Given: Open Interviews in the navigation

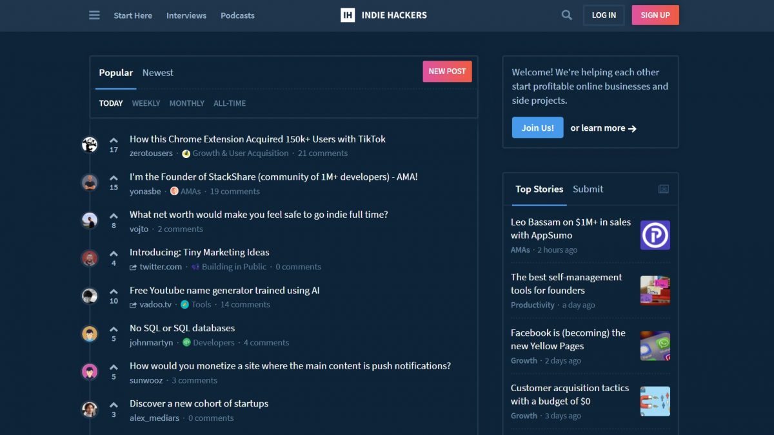Looking at the screenshot, I should pyautogui.click(x=186, y=15).
